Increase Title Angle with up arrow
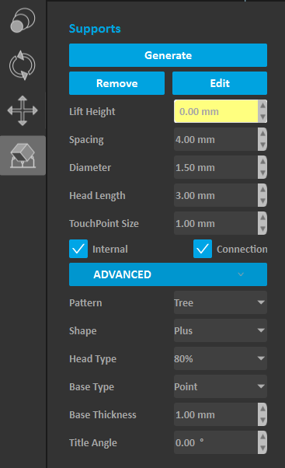The width and height of the screenshot is (285, 468). click(262, 437)
